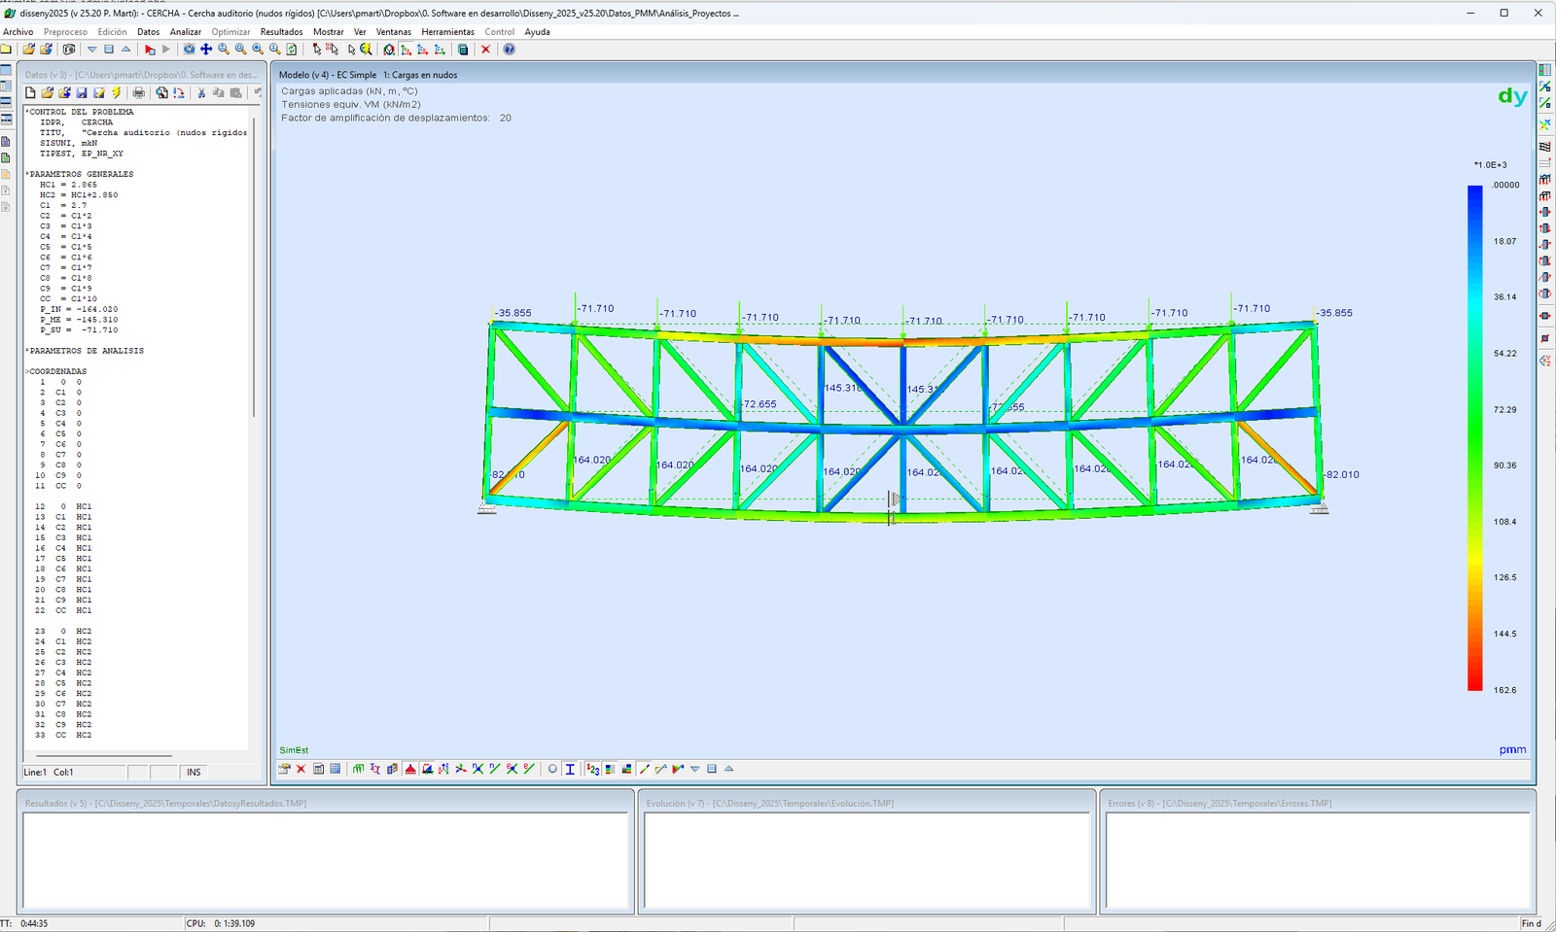Click up triangle in model bottom toolbar
1556x932 pixels.
click(728, 769)
